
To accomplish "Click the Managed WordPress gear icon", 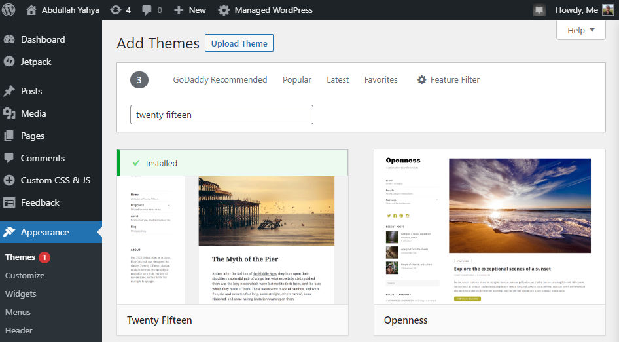I will [x=224, y=10].
